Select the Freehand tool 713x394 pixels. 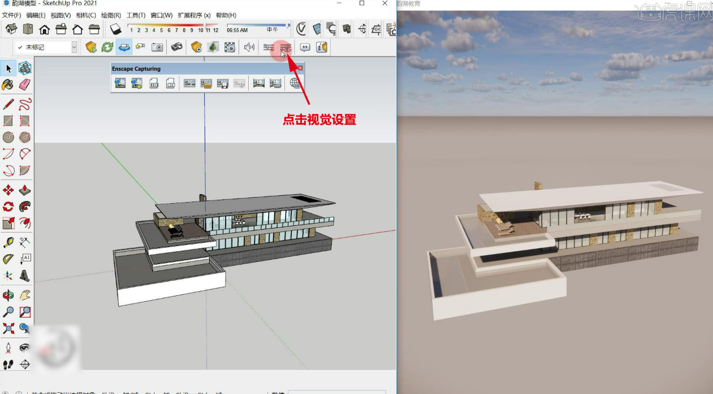coord(25,104)
